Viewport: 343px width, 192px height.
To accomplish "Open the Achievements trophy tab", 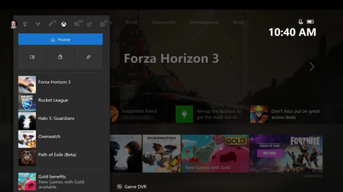I will [25, 24].
